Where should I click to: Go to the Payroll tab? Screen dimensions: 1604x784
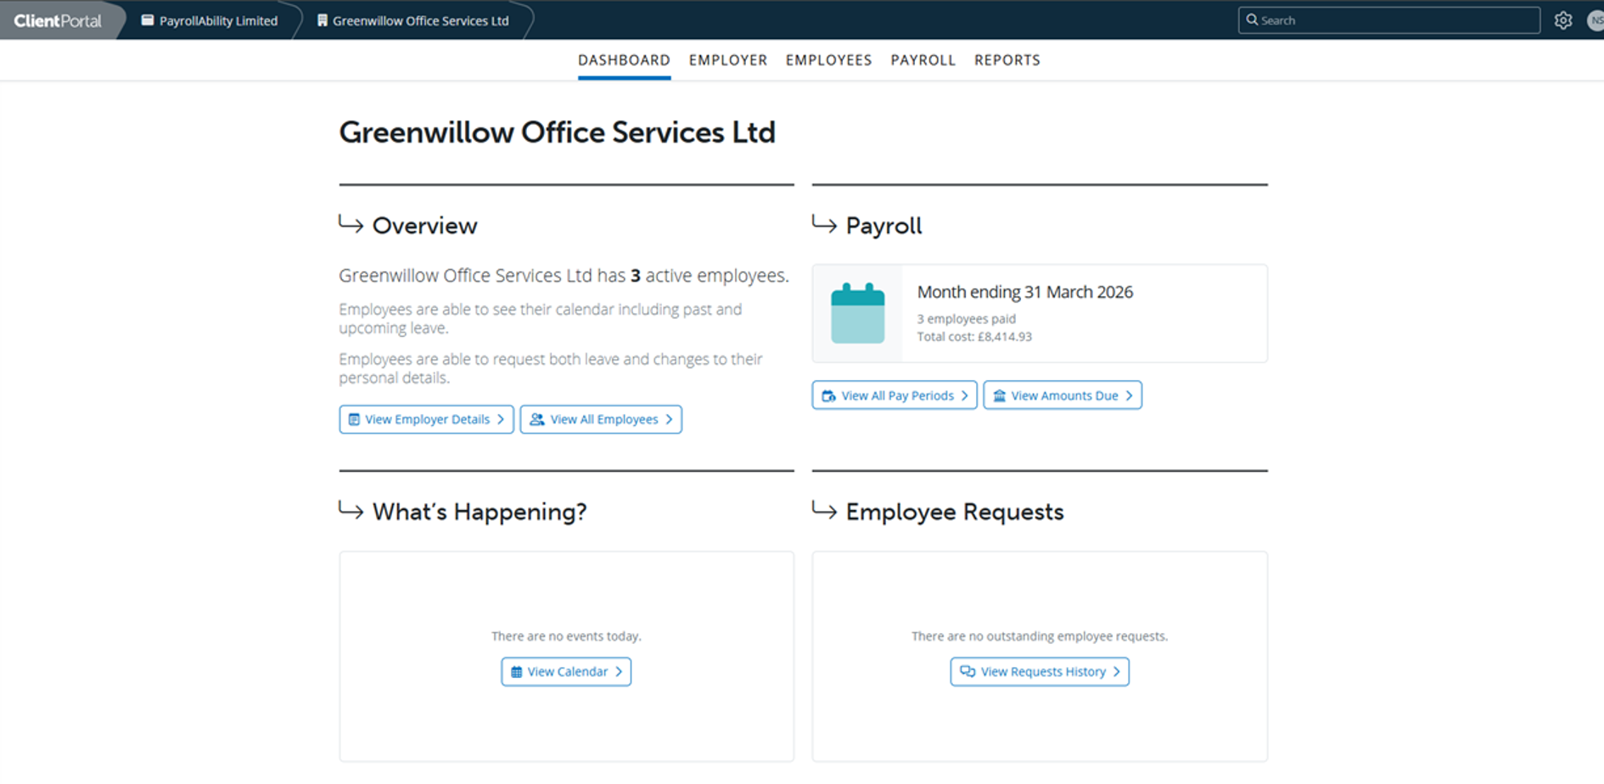[923, 60]
